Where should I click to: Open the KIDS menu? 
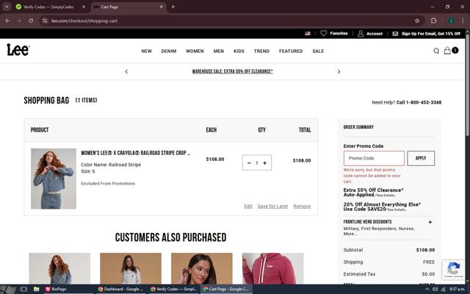[x=239, y=51]
